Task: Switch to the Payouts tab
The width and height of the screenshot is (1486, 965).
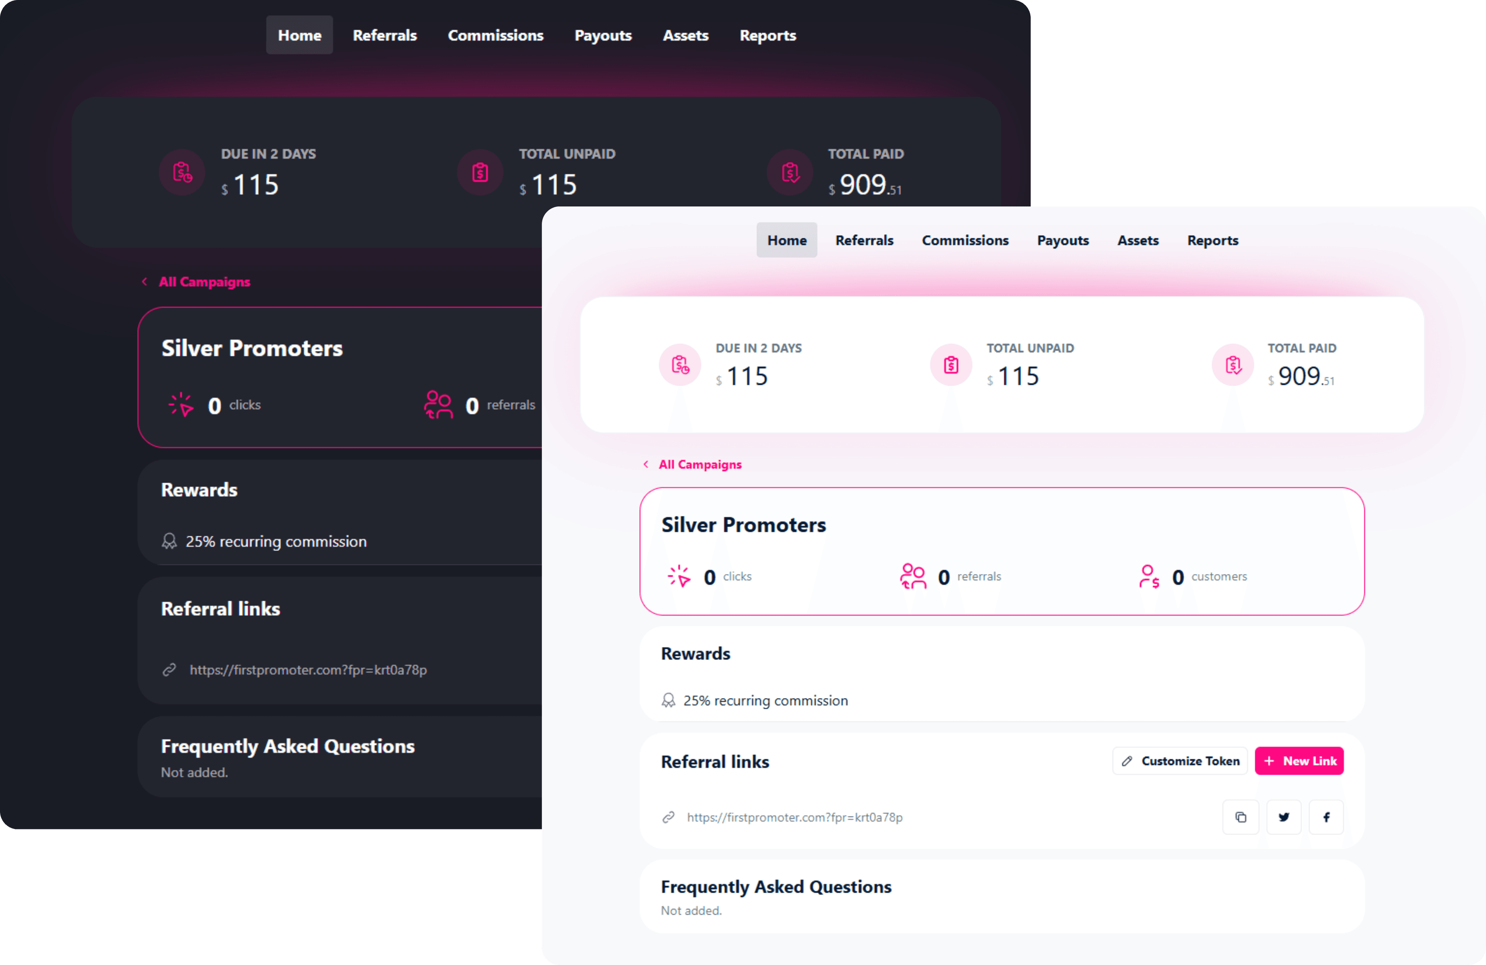Action: tap(1063, 240)
